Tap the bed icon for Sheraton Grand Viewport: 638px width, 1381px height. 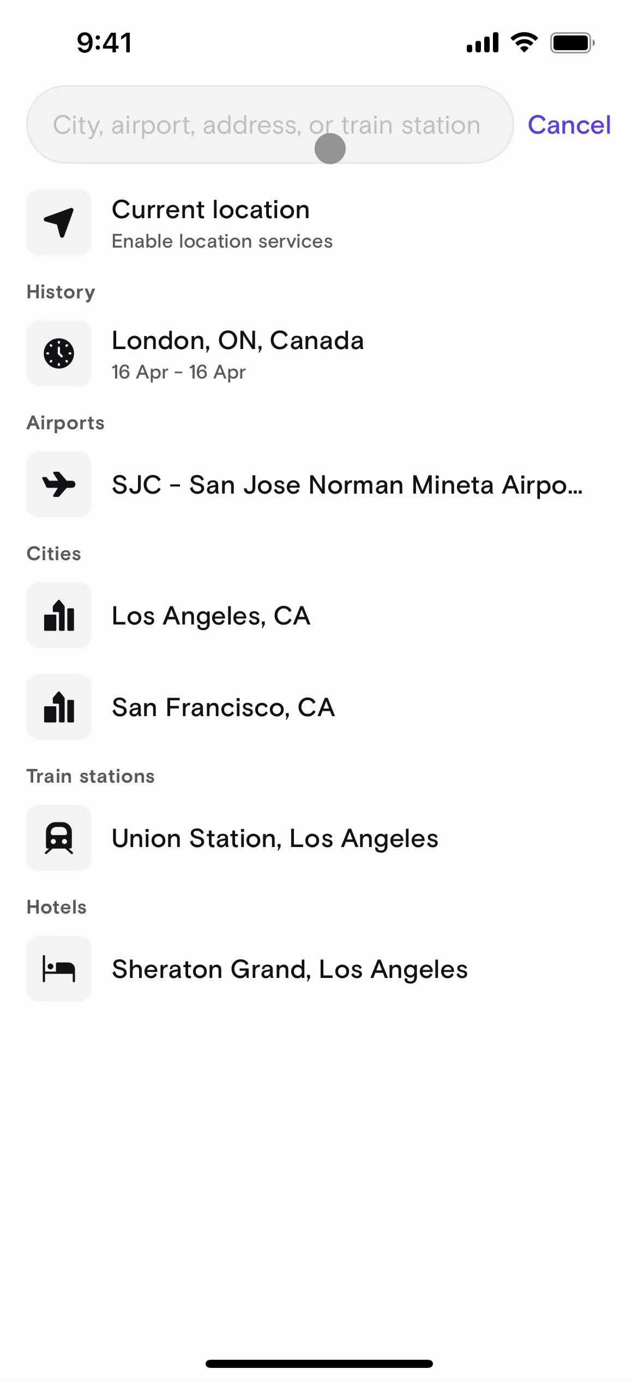coord(59,969)
